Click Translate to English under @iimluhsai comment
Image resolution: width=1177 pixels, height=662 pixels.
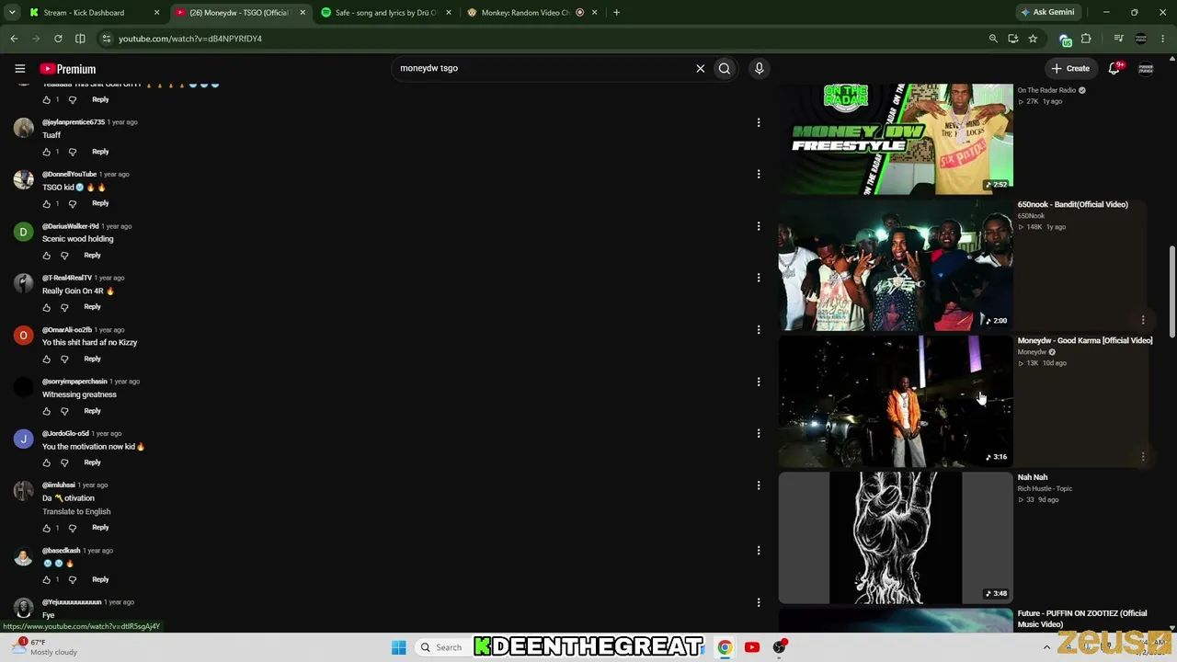pyautogui.click(x=76, y=511)
